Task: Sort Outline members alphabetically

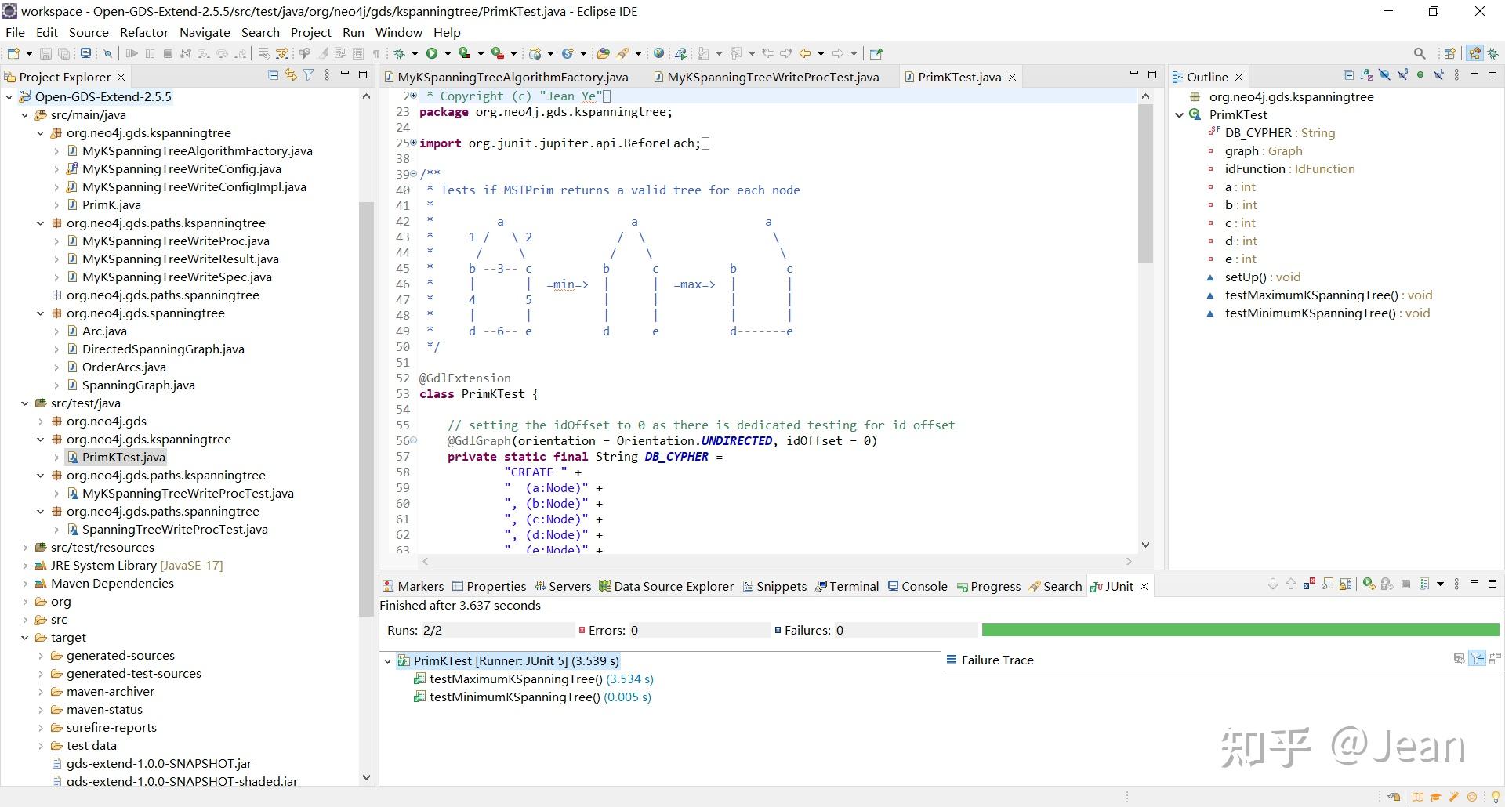Action: click(x=1366, y=75)
